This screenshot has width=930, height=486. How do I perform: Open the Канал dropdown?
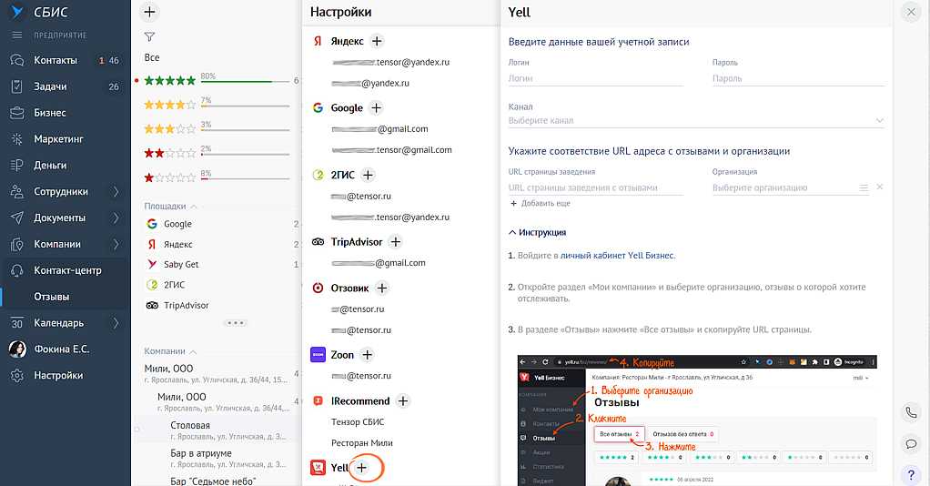pos(696,120)
